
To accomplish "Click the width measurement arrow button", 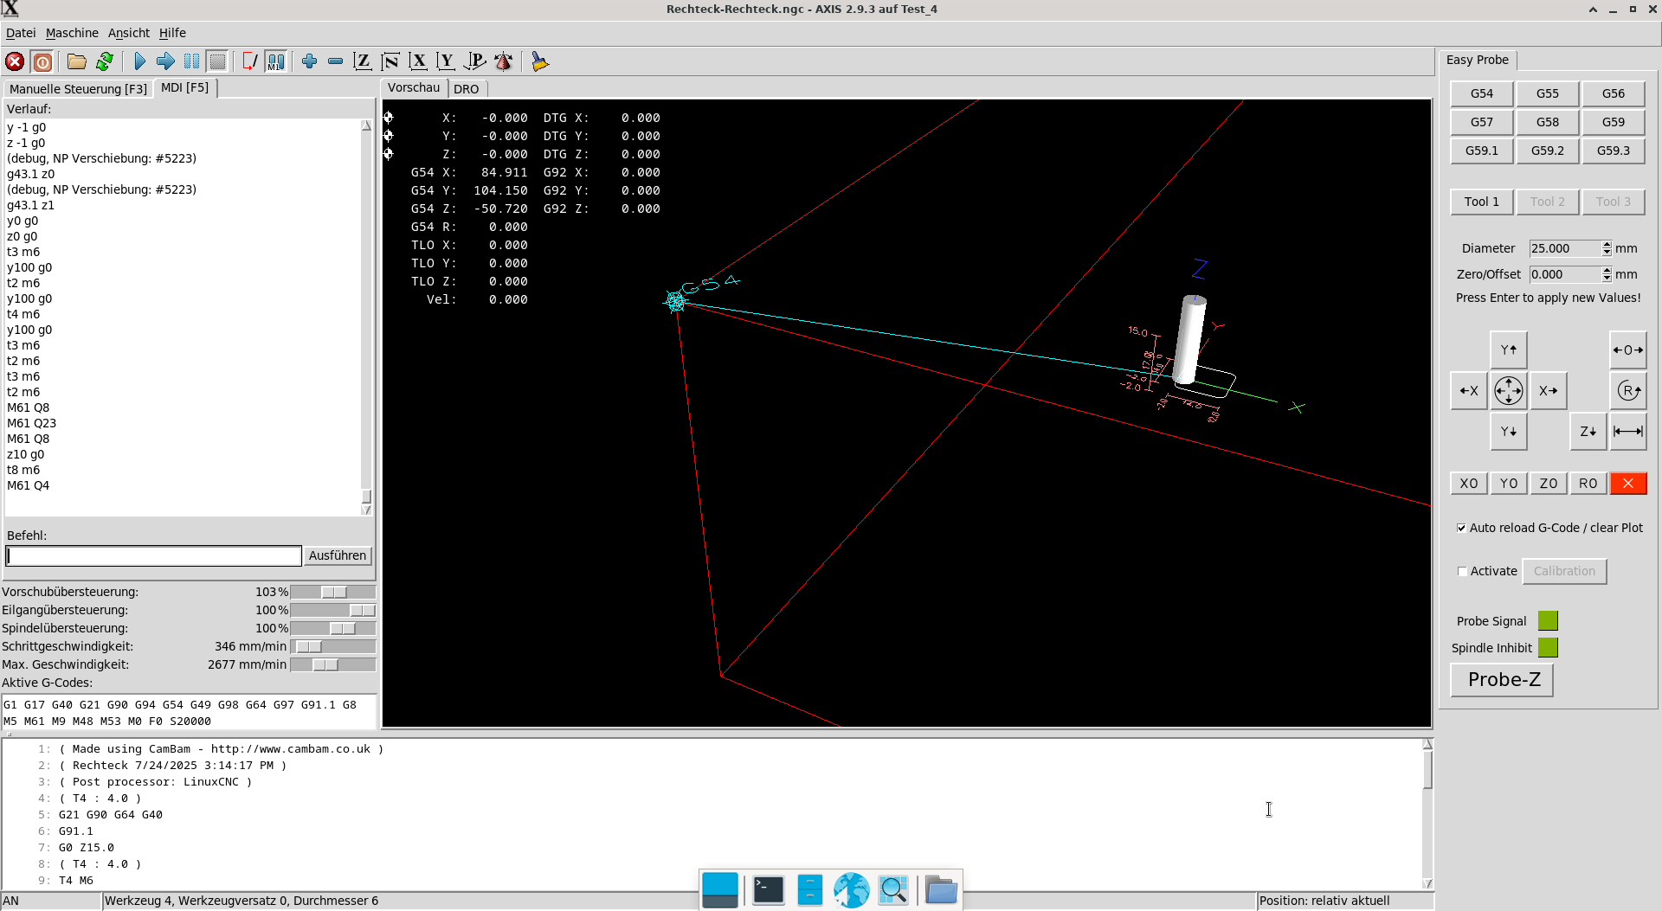I will 1628,432.
